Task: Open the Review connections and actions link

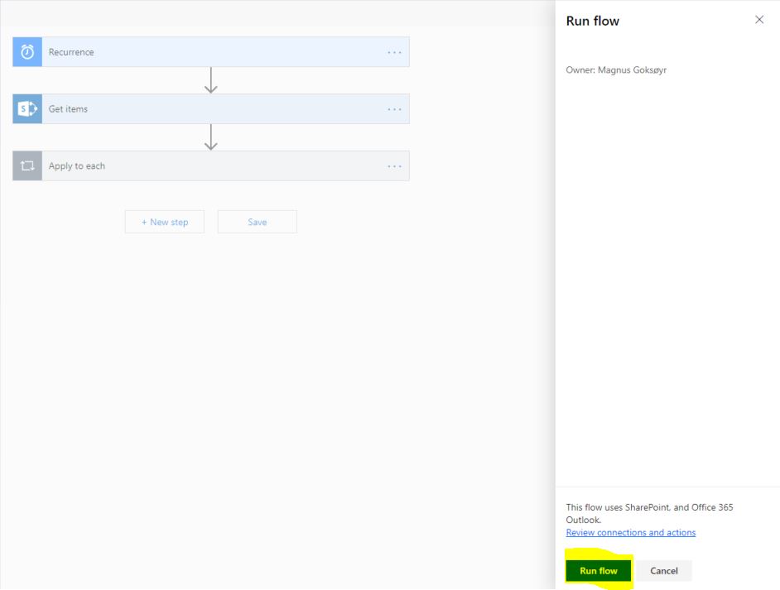Action: pos(630,533)
